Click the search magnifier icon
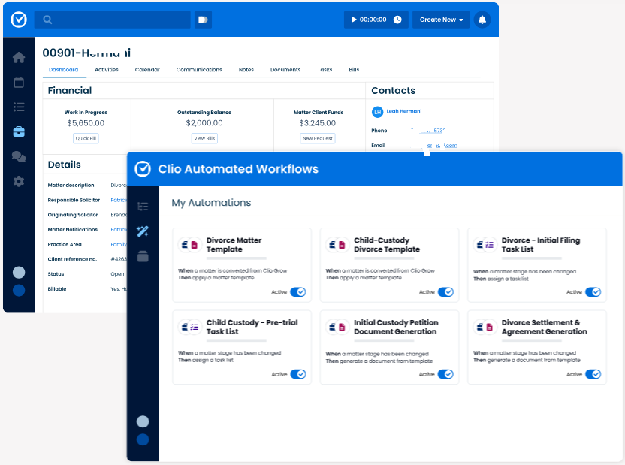The height and width of the screenshot is (465, 625). click(47, 20)
